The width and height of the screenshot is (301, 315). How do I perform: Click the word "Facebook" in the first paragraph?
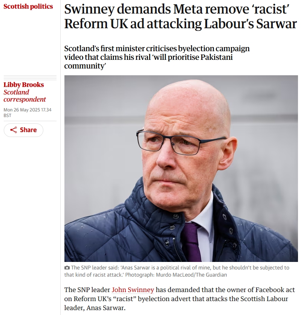tap(269, 290)
